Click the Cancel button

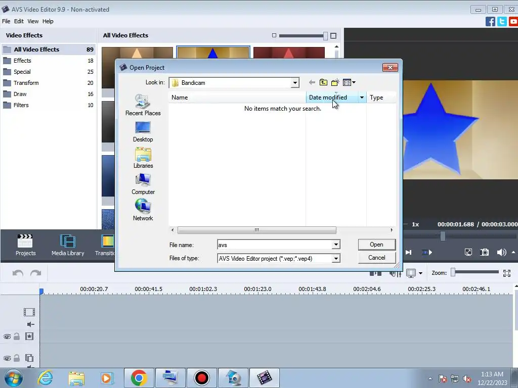[x=376, y=258]
